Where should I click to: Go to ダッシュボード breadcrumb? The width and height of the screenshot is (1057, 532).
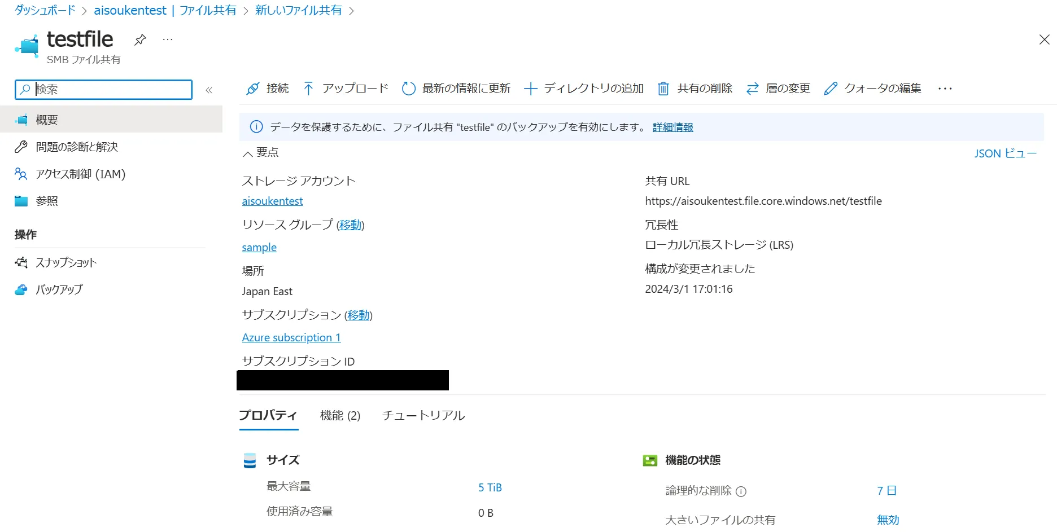[45, 10]
